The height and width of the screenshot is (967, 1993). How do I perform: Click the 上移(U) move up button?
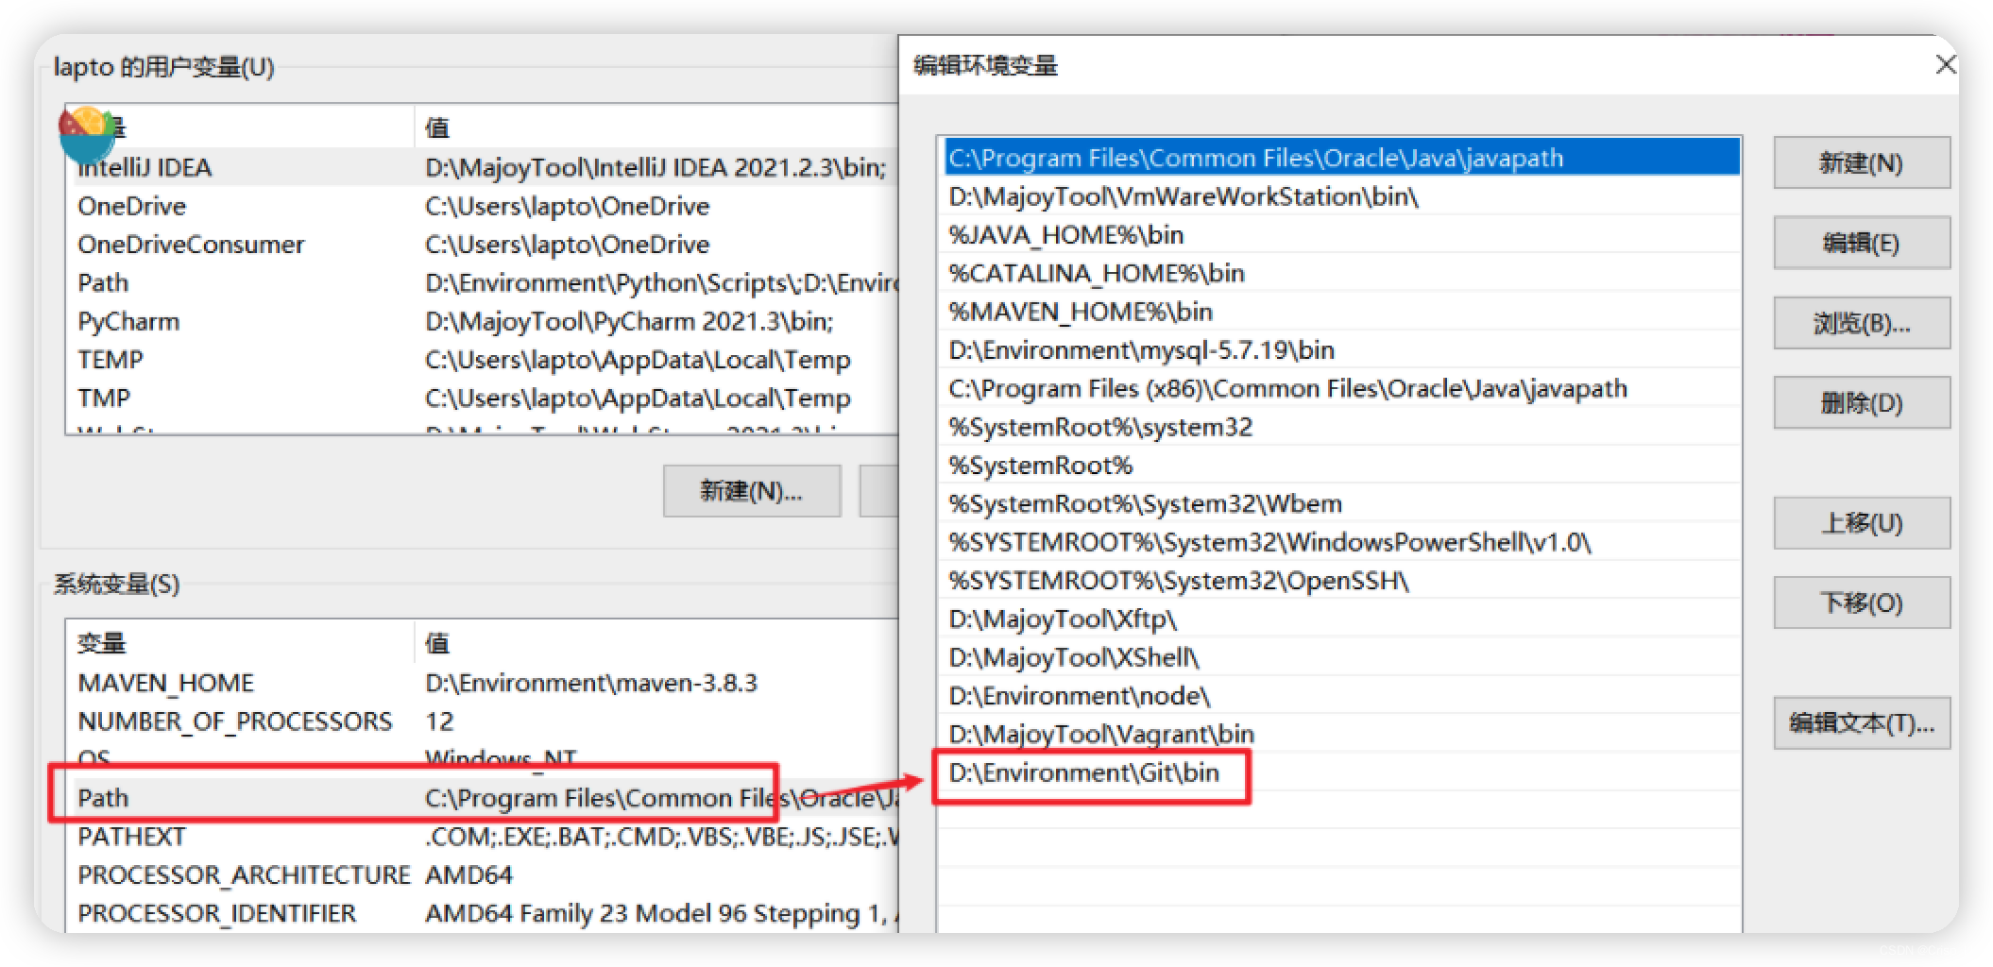tap(1861, 523)
